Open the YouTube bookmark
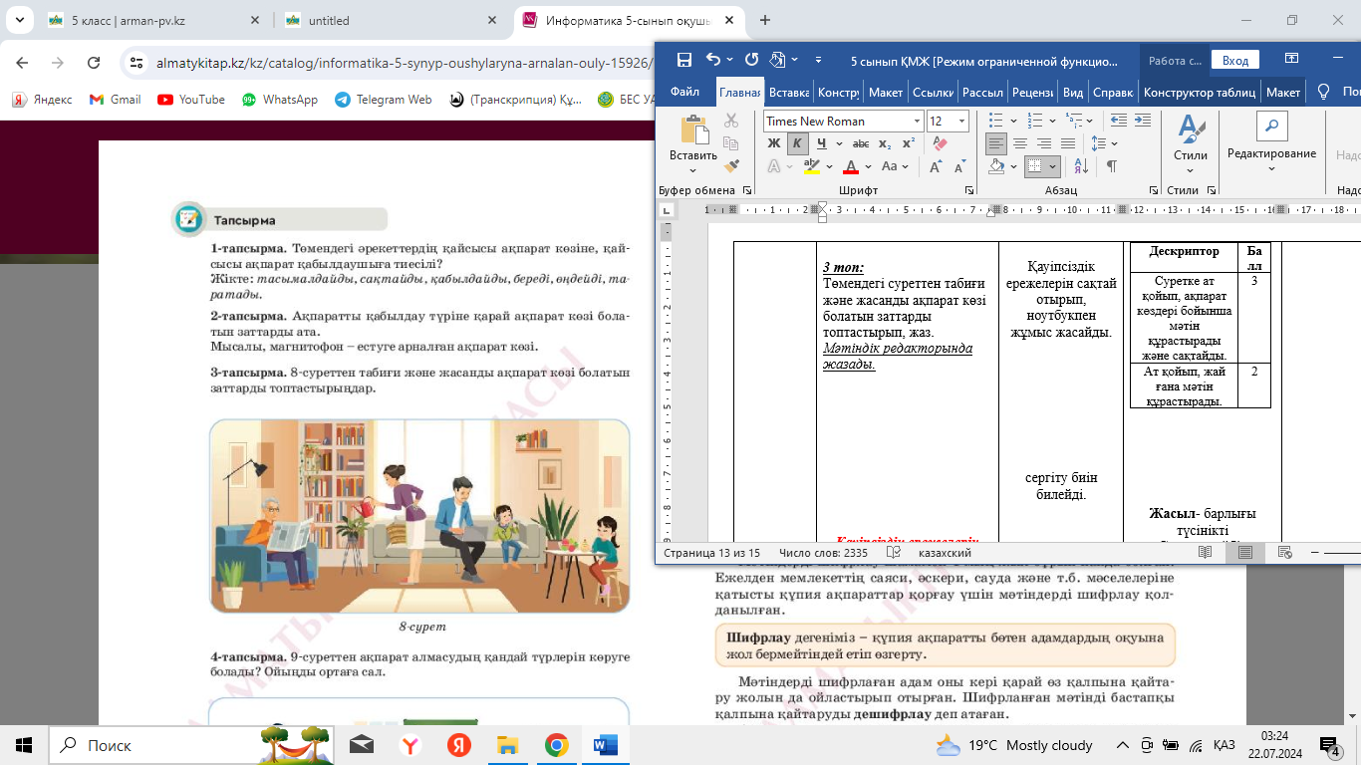This screenshot has height=765, width=1361. [x=191, y=100]
